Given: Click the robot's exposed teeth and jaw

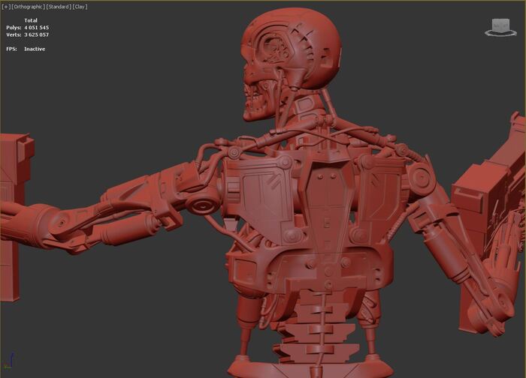Looking at the screenshot, I should click(254, 105).
